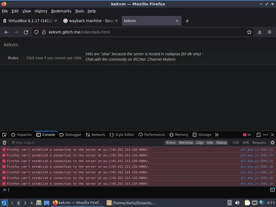Show more devtools tabs via chevron

(x=217, y=135)
